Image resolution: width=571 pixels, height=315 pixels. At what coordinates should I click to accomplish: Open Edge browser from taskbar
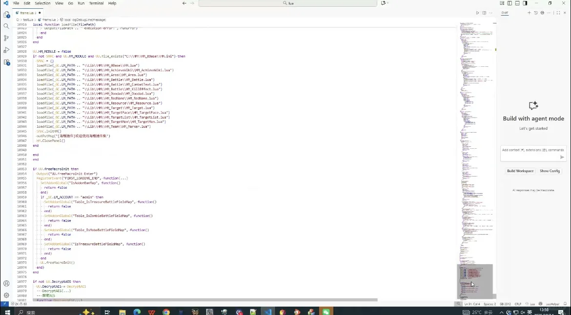(x=137, y=312)
